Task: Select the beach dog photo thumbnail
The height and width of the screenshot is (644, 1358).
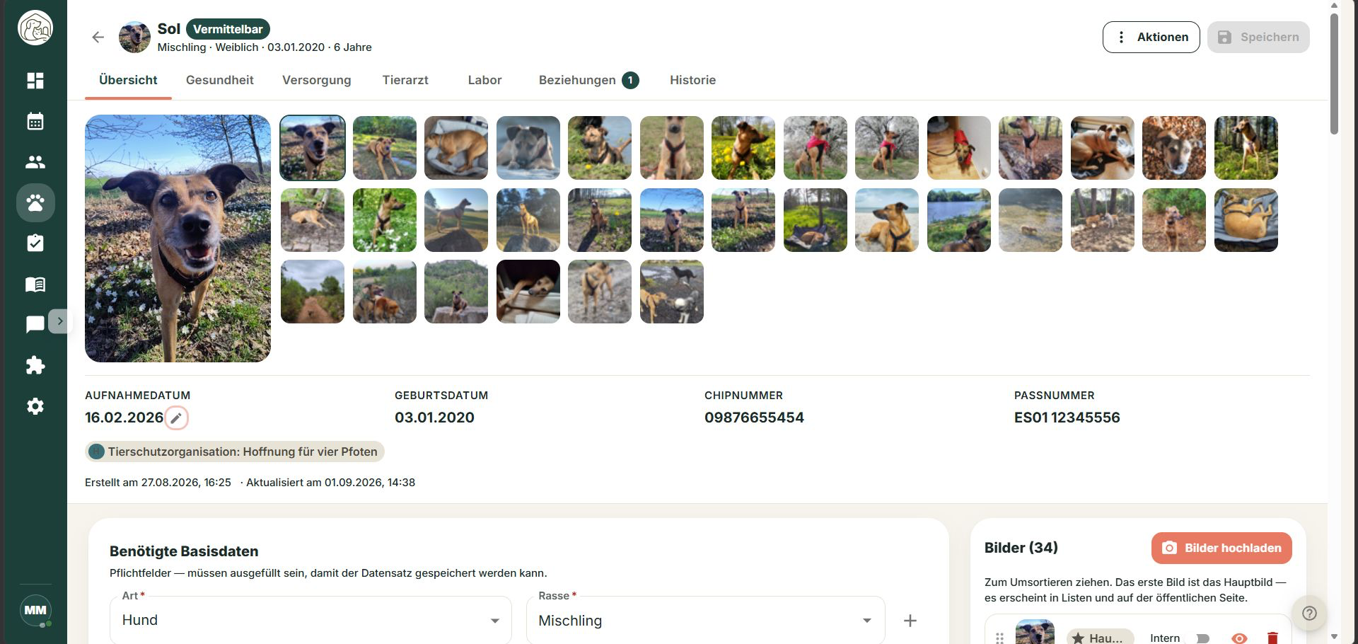Action: point(887,220)
